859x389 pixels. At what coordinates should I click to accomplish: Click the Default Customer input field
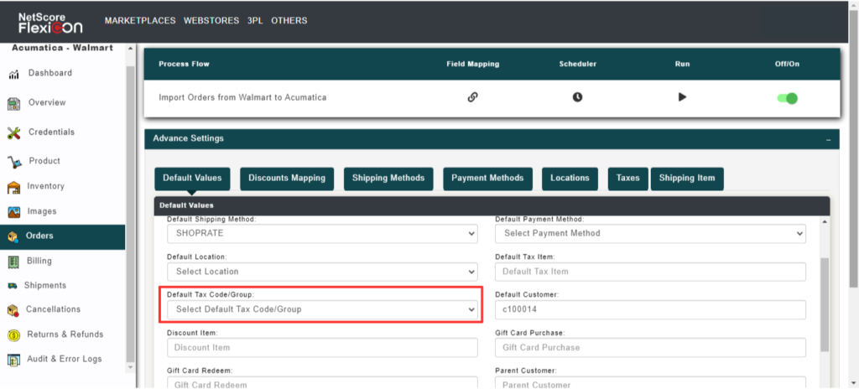coord(650,309)
